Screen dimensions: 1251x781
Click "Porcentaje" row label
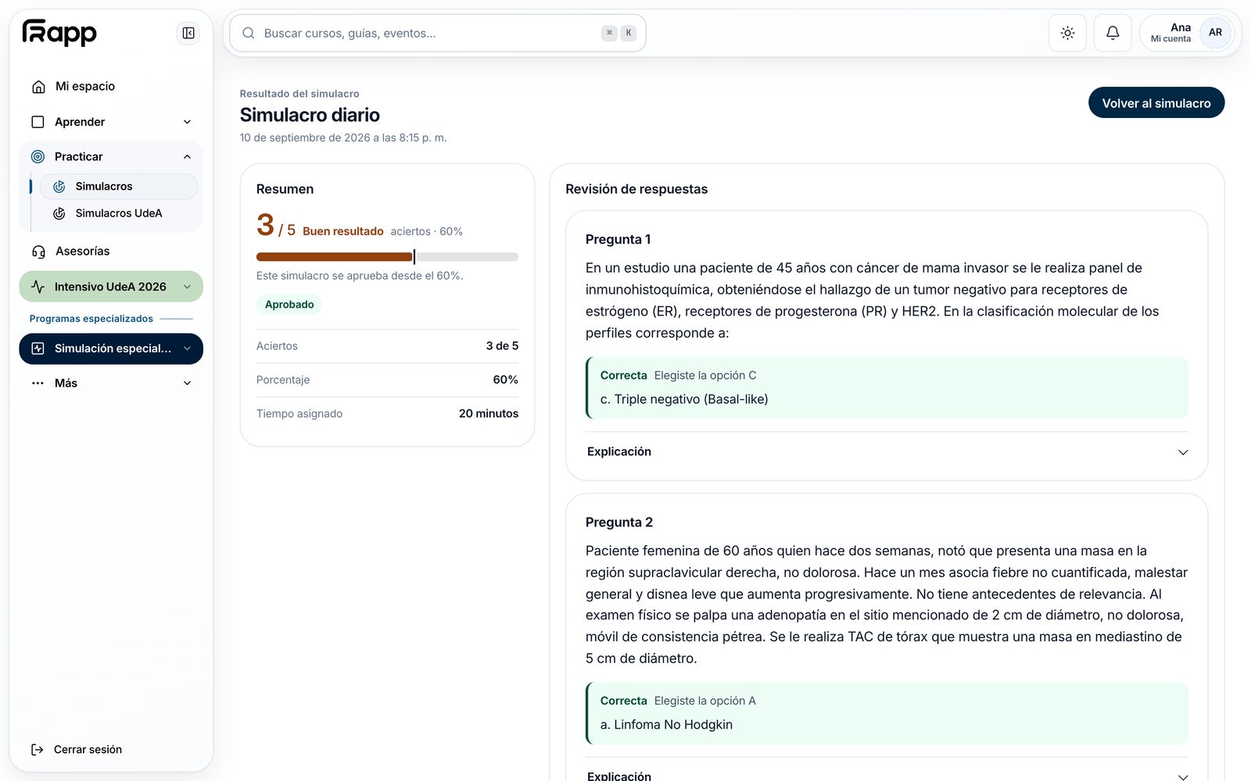[x=283, y=380]
